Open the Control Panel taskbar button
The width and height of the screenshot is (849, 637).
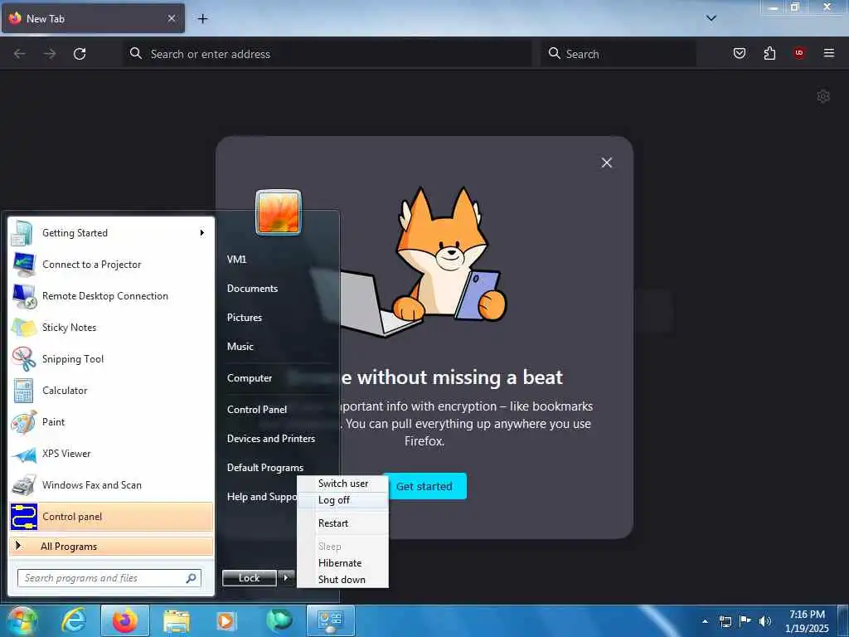[331, 620]
